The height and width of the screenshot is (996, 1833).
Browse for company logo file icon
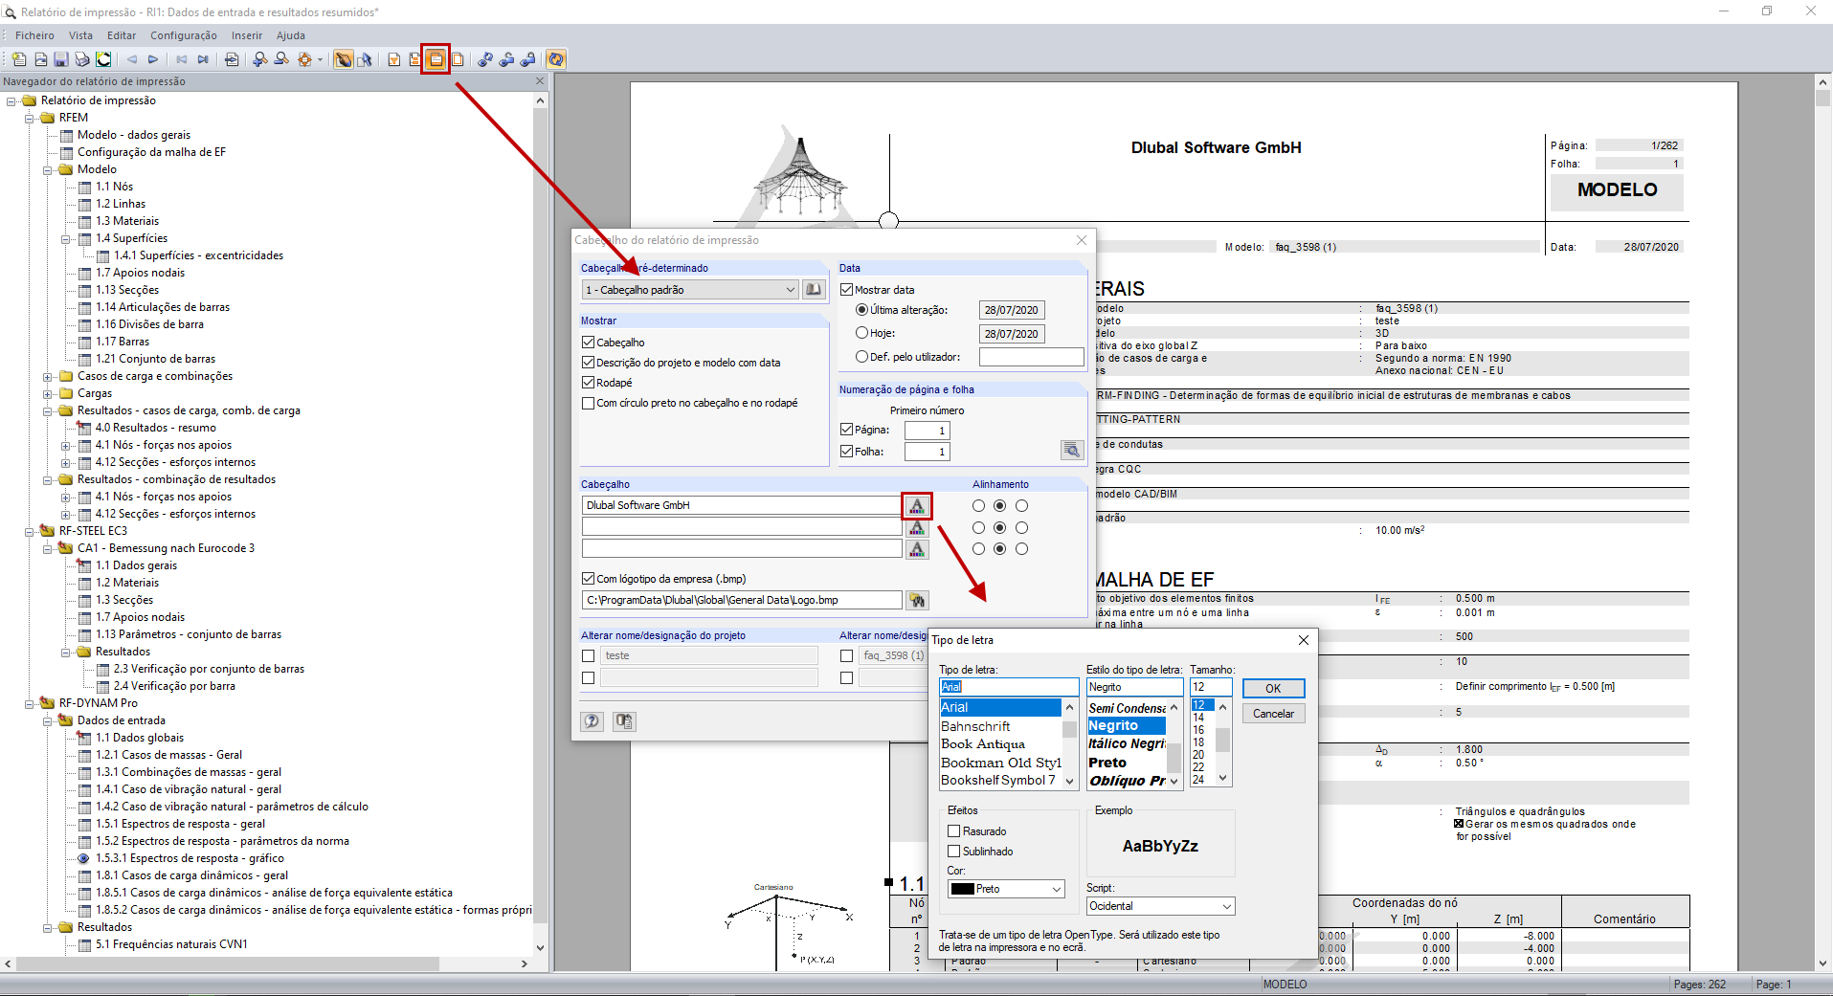coord(917,600)
